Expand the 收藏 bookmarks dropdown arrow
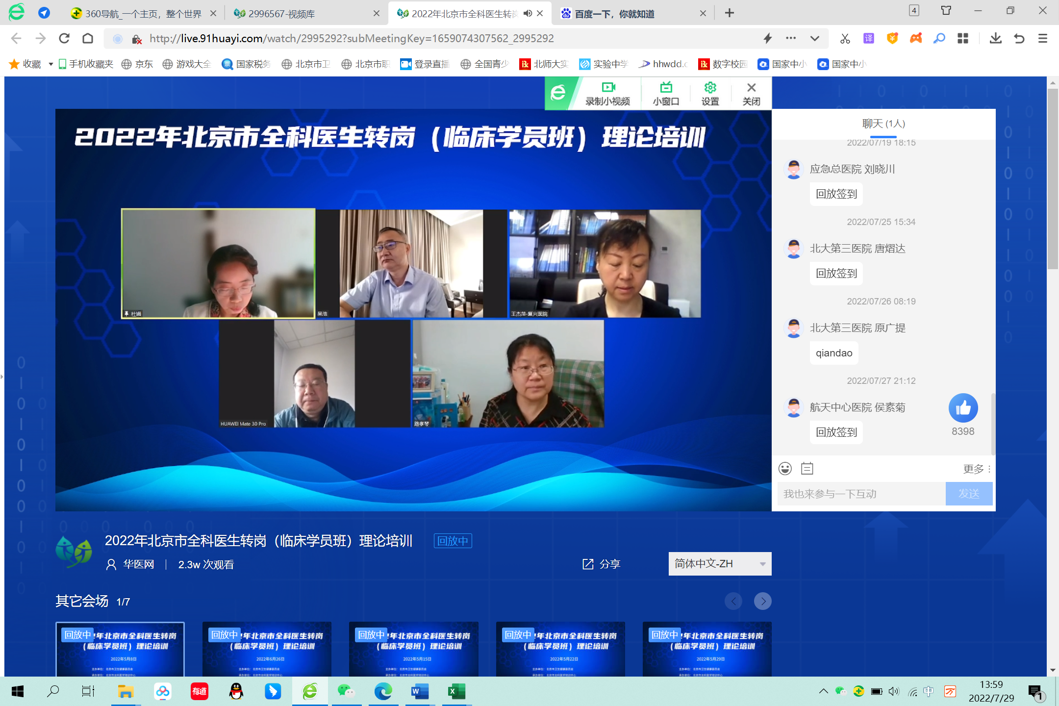Image resolution: width=1059 pixels, height=706 pixels. [50, 64]
